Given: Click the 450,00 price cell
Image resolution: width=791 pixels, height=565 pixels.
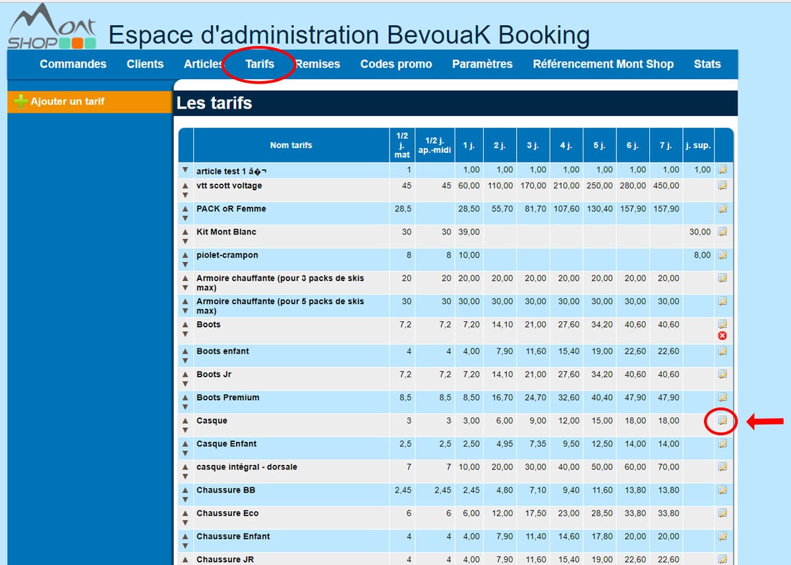Looking at the screenshot, I should [x=666, y=186].
